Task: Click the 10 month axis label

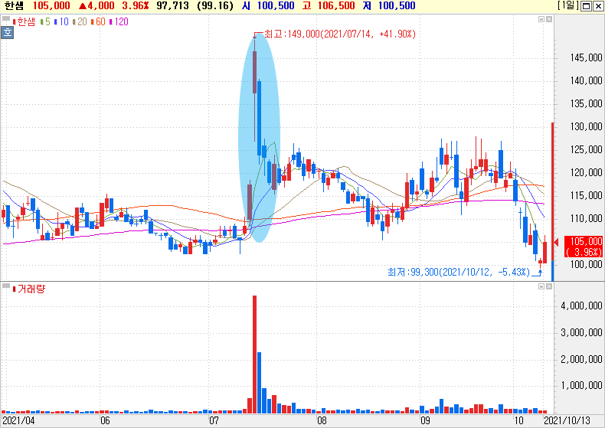Action: pyautogui.click(x=519, y=420)
